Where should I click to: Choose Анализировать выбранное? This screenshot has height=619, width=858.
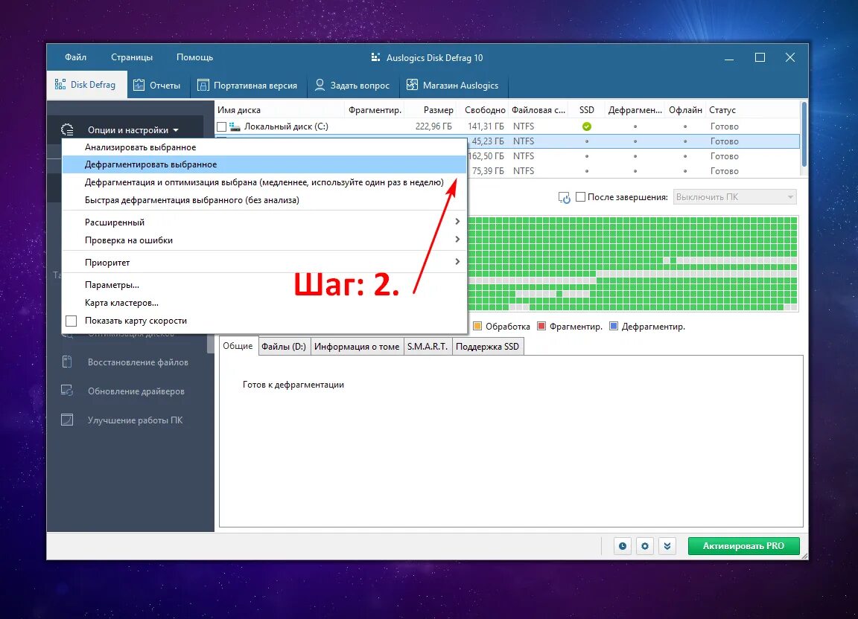pyautogui.click(x=264, y=147)
